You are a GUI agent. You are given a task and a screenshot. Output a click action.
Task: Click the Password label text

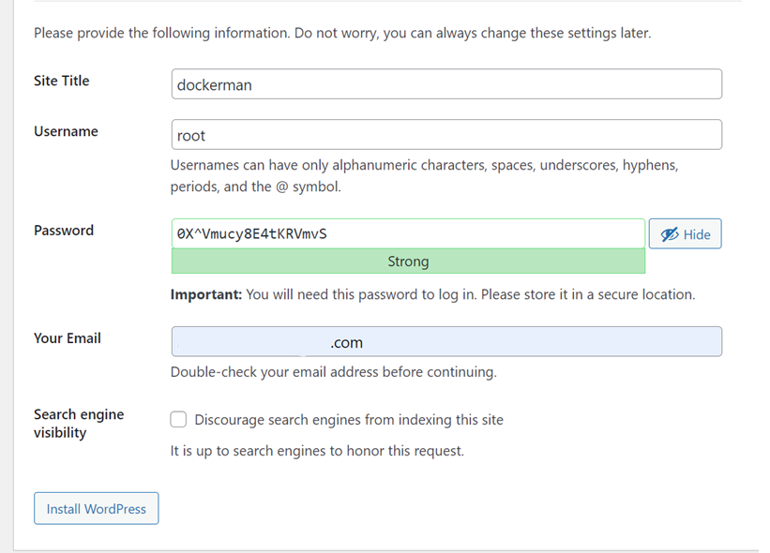point(64,231)
